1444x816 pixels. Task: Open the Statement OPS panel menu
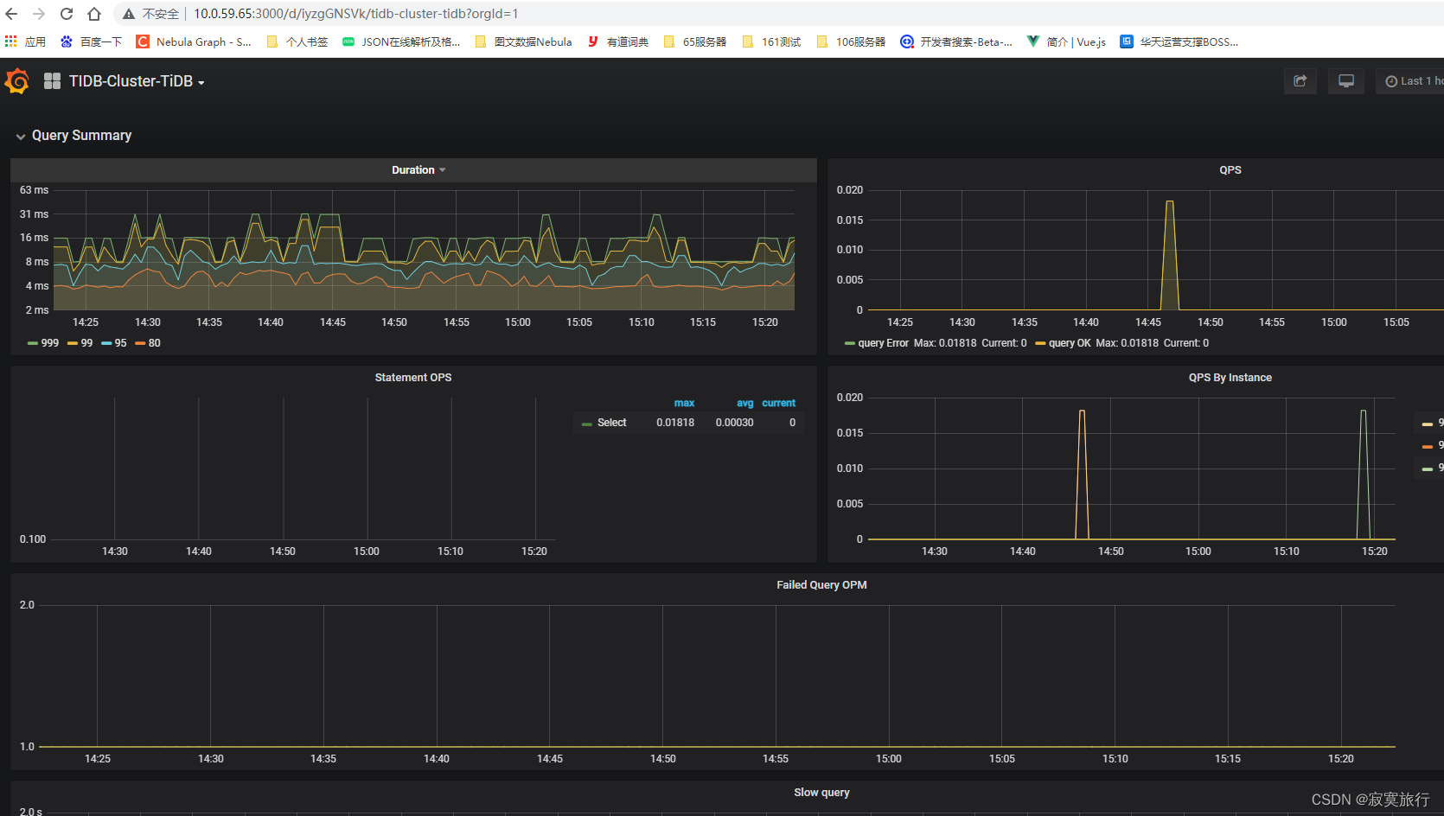[413, 378]
